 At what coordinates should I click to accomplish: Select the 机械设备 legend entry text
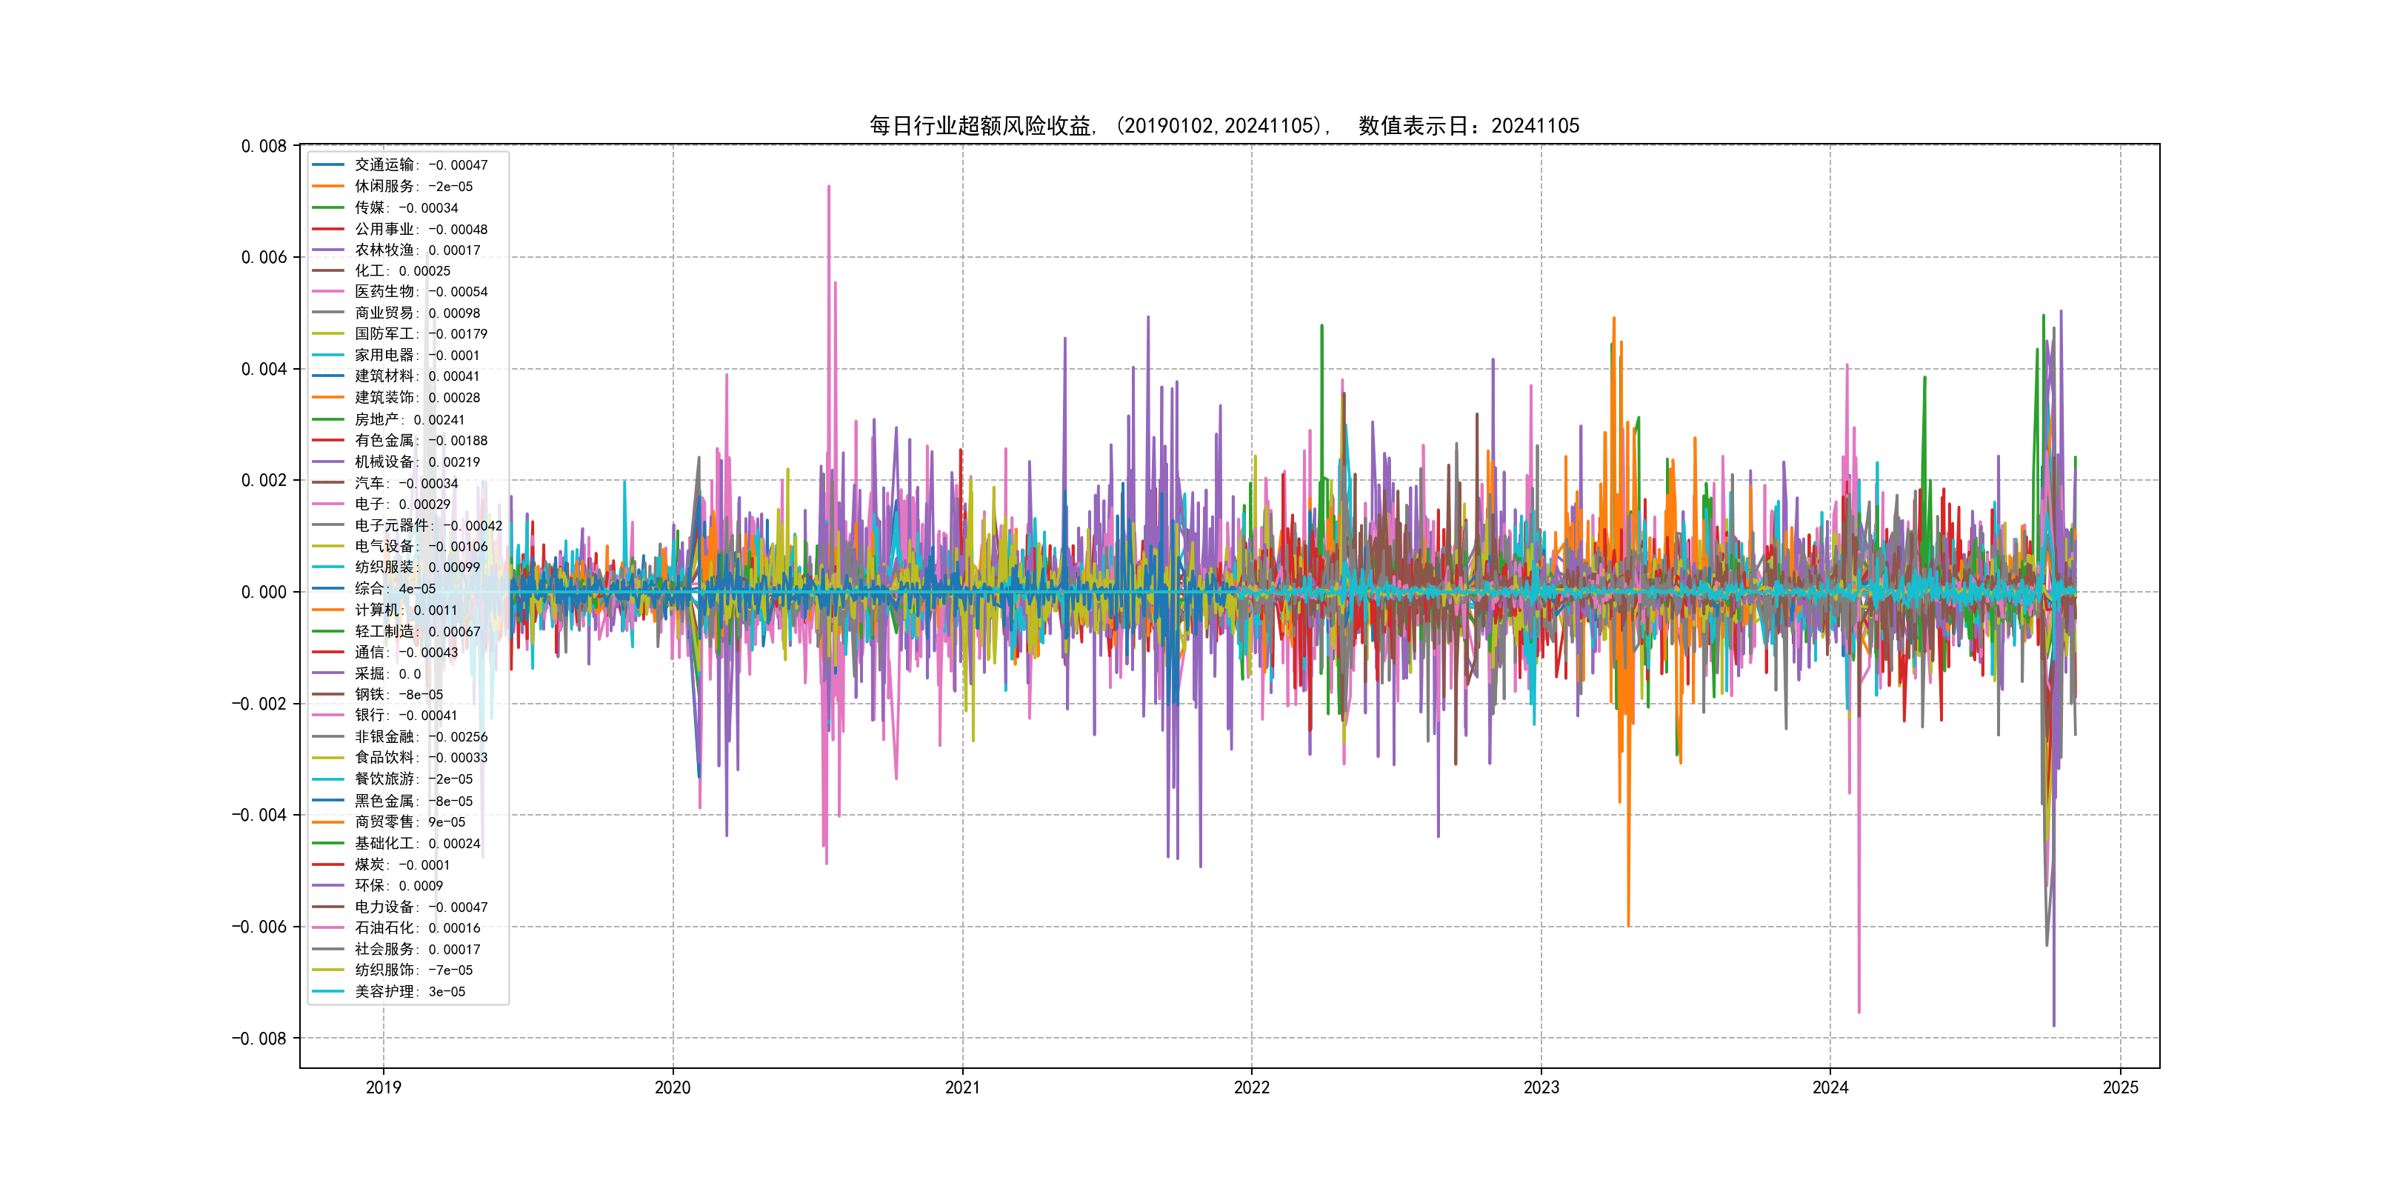[416, 462]
